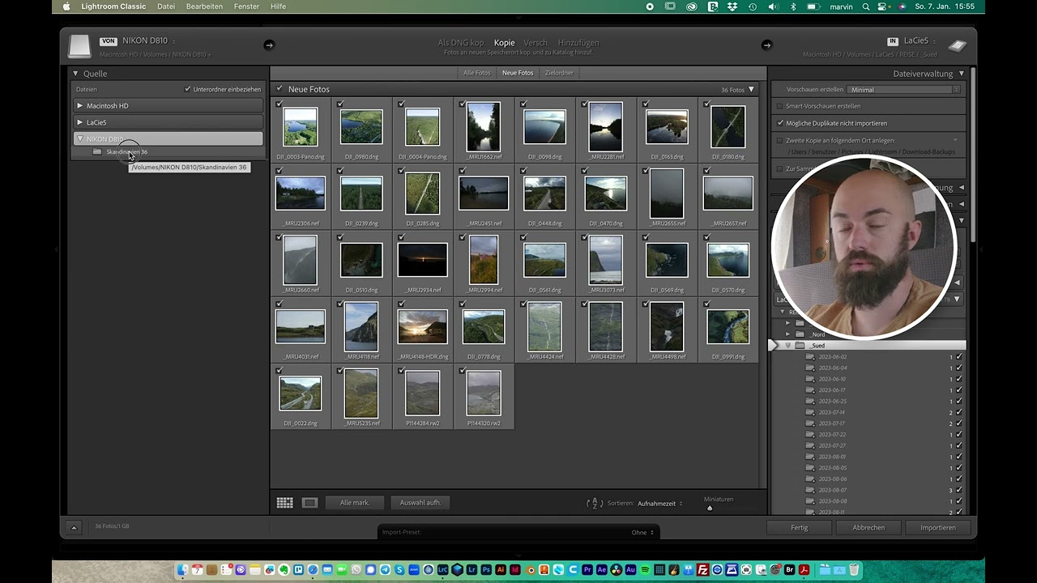Open Spotlight search in menu bar
This screenshot has width=1037, height=583.
click(x=866, y=6)
